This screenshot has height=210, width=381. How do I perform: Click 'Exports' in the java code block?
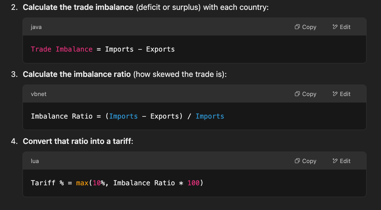coord(160,49)
